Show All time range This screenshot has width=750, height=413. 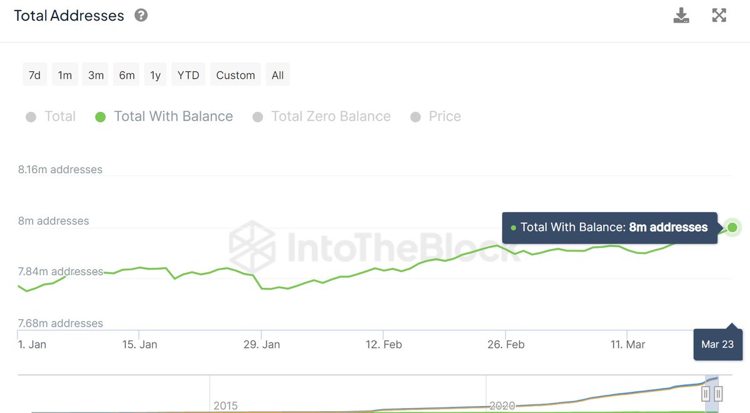[x=278, y=75]
